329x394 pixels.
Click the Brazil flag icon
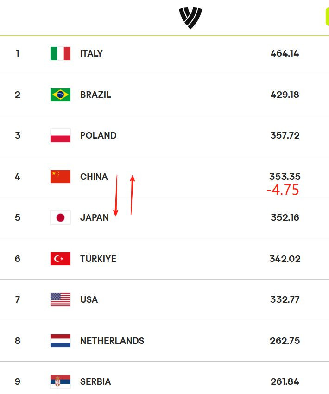click(60, 95)
